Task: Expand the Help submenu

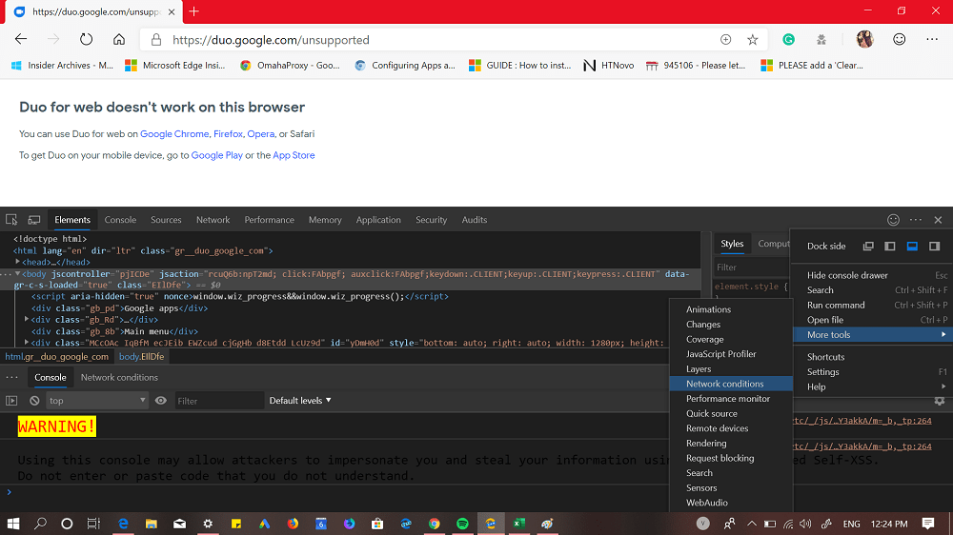Action: [x=872, y=386]
